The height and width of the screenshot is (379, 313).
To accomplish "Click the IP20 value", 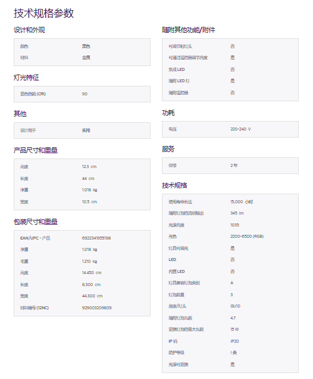I will [x=234, y=341].
